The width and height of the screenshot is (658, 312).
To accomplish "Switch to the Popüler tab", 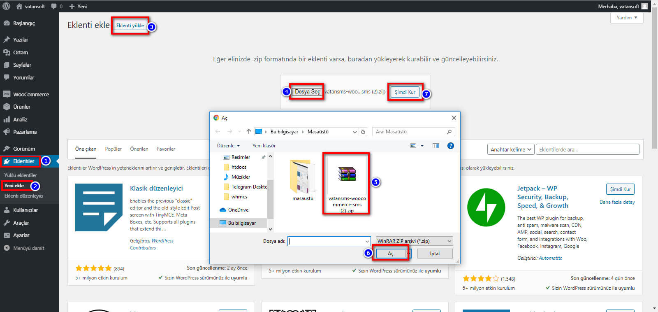I will [x=113, y=149].
